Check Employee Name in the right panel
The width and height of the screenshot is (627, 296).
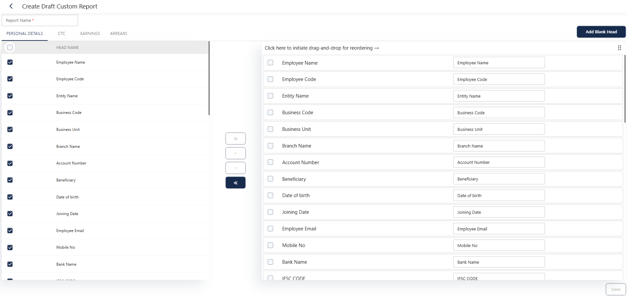pos(271,63)
